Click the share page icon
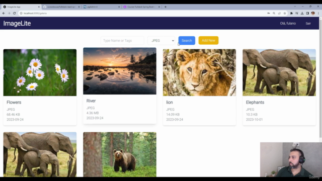The image size is (322, 181). pos(279,13)
